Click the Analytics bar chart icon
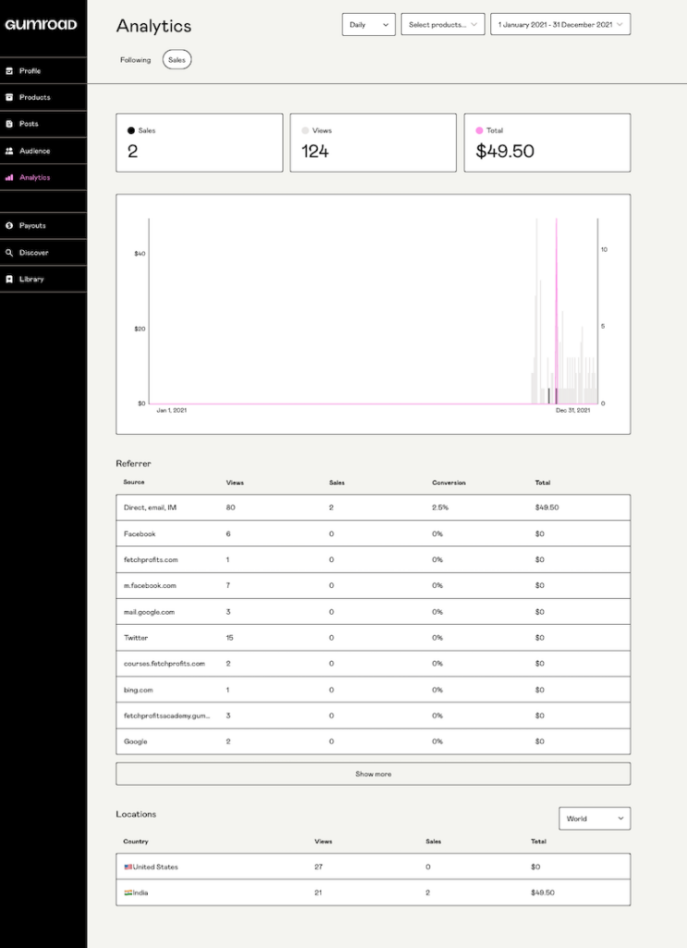The height and width of the screenshot is (948, 687). click(9, 177)
